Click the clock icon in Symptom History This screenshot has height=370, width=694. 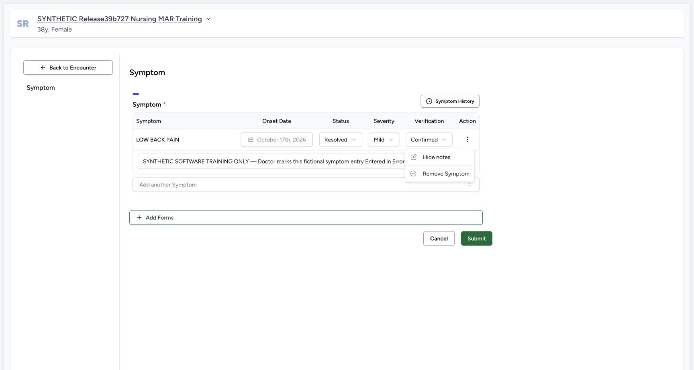[x=429, y=101]
